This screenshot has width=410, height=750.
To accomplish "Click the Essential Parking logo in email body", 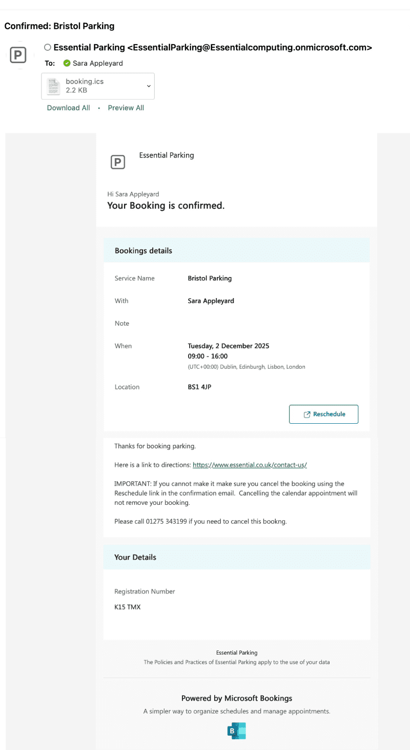I will (x=118, y=163).
